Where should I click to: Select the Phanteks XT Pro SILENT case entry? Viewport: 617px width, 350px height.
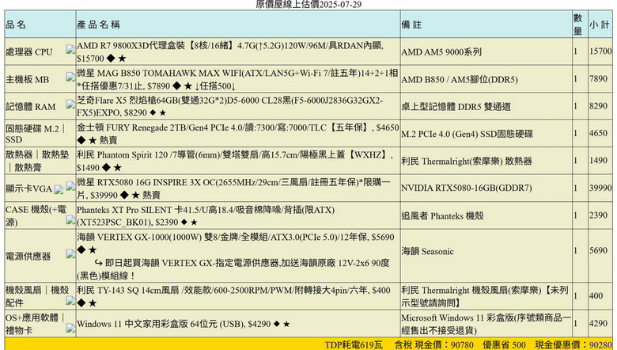[206, 215]
